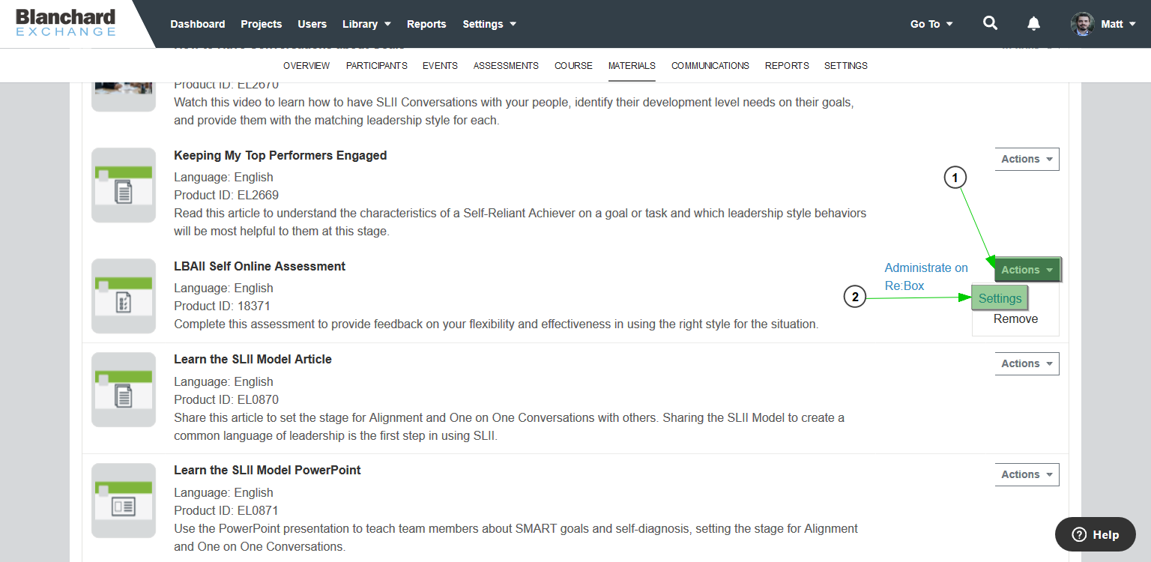Switch to the Overview tab
1151x562 pixels.
tap(306, 66)
